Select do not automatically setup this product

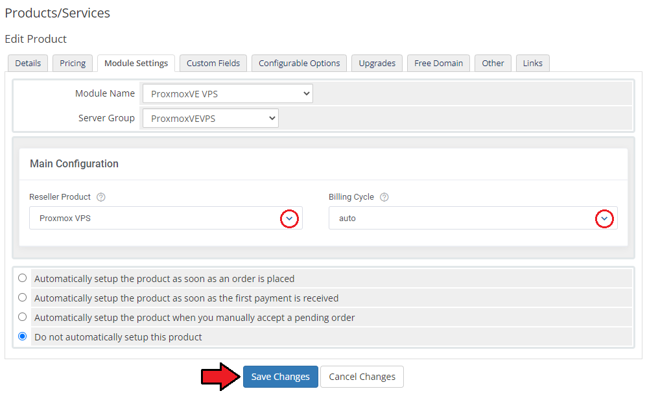(x=23, y=337)
